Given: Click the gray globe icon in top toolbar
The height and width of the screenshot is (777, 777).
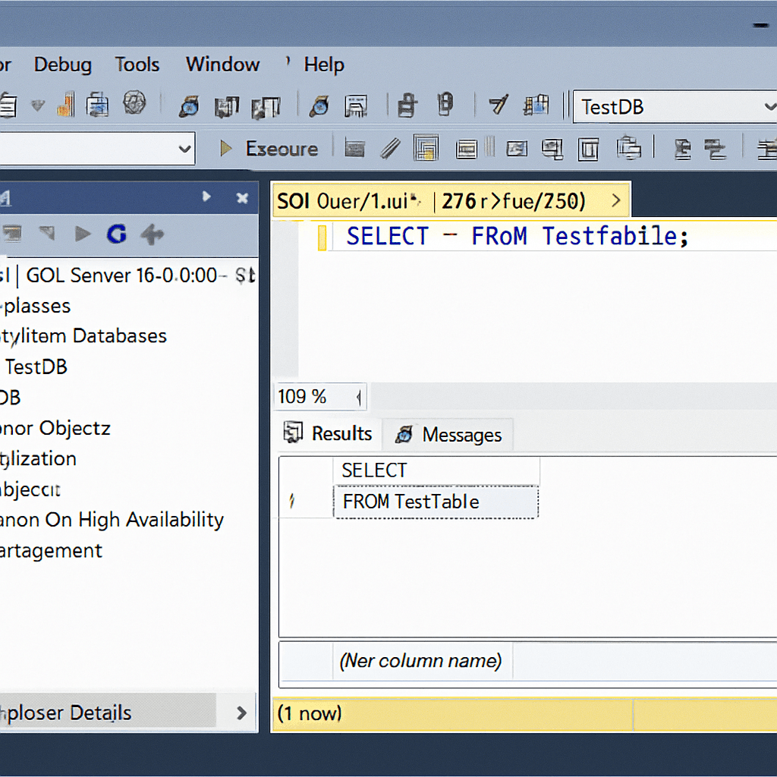Looking at the screenshot, I should pos(134,103).
